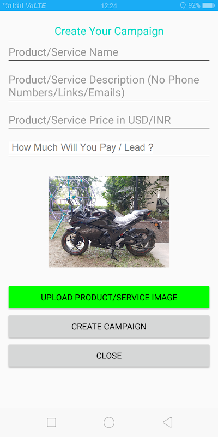Submit with the Create Campaign button
Screen dimensions: 218x437
[108, 326]
